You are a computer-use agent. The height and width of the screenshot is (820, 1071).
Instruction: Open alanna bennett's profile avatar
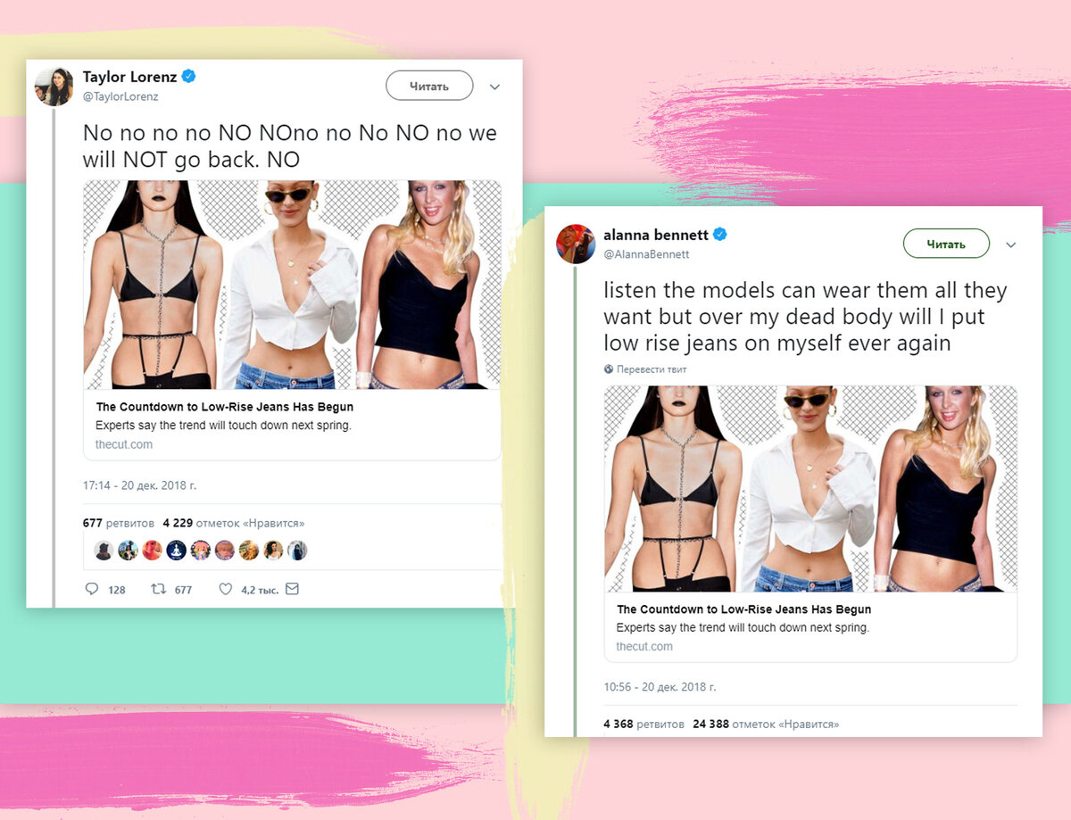point(577,244)
